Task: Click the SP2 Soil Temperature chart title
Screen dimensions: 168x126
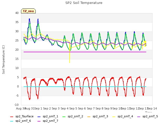Action: click(x=84, y=3)
